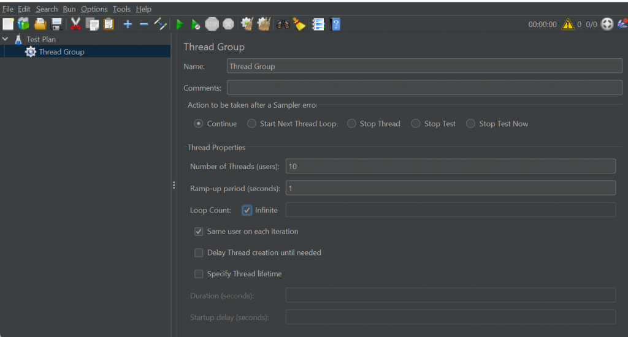Uncheck the Infinite loop count checkbox
628x337 pixels.
(247, 210)
